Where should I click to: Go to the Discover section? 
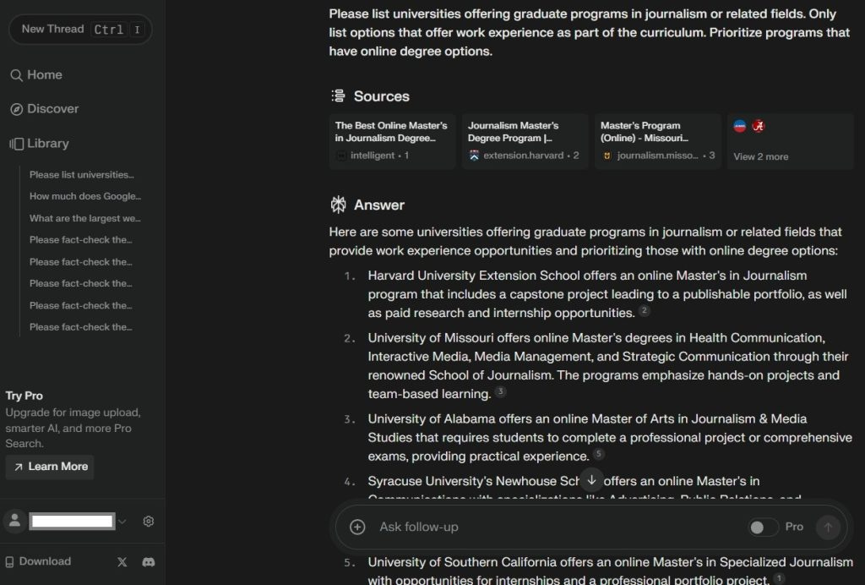click(45, 109)
